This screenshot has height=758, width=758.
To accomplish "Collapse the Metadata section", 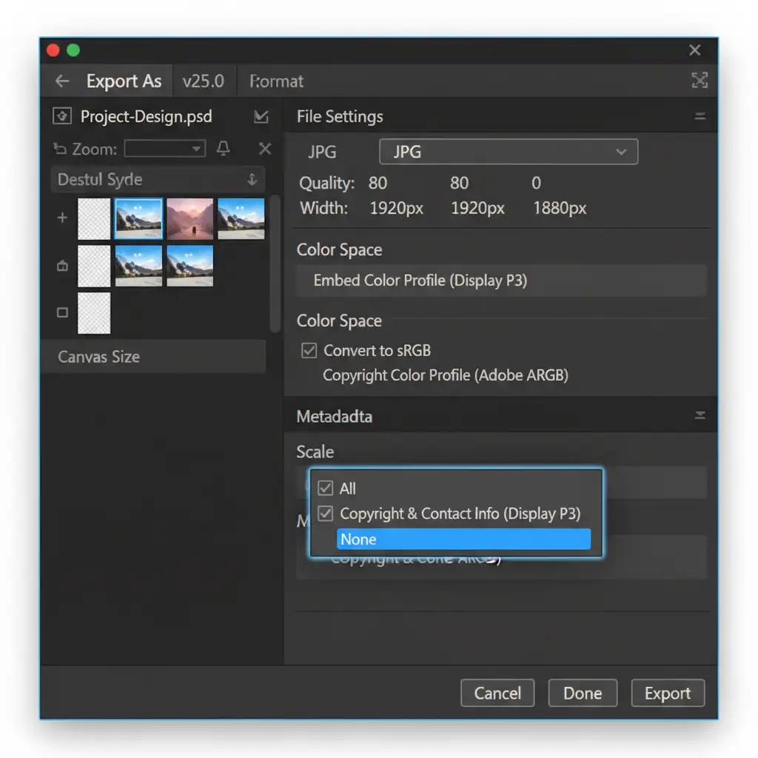I will tap(699, 417).
